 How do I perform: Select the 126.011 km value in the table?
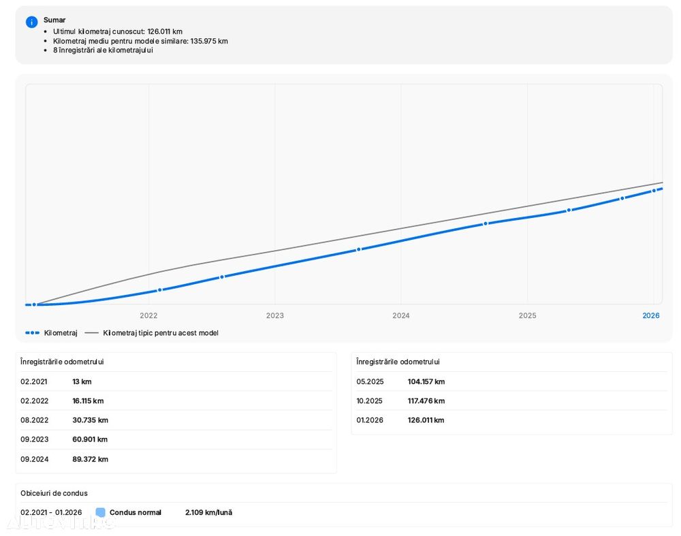(x=426, y=420)
